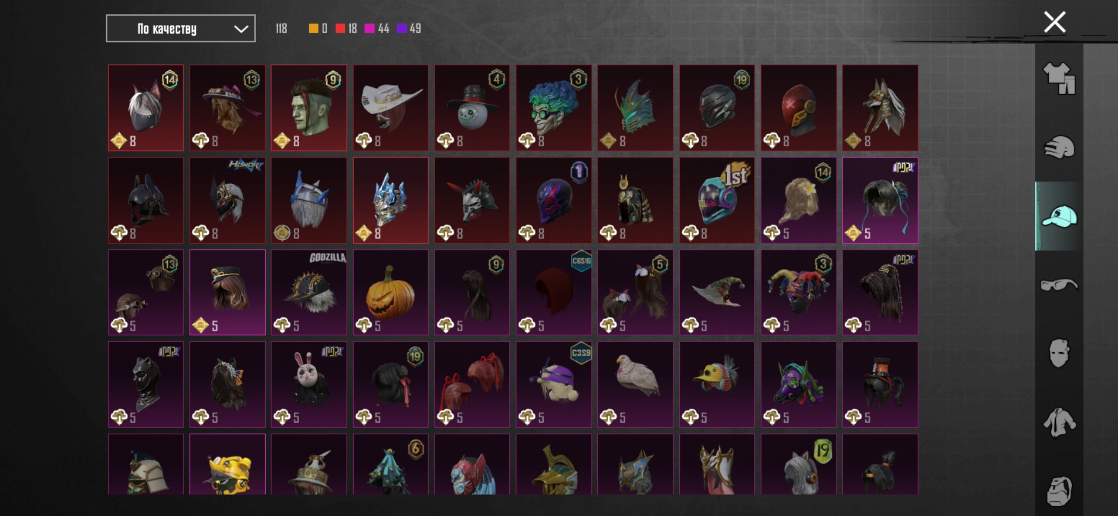1118x516 pixels.
Task: Select the rabbit mask headwear item
Action: (x=309, y=385)
